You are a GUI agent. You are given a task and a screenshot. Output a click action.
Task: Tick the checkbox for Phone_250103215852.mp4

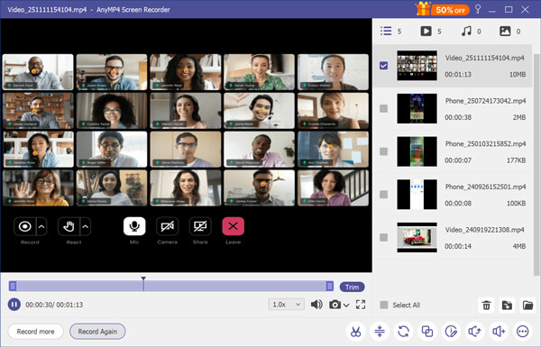click(x=383, y=151)
